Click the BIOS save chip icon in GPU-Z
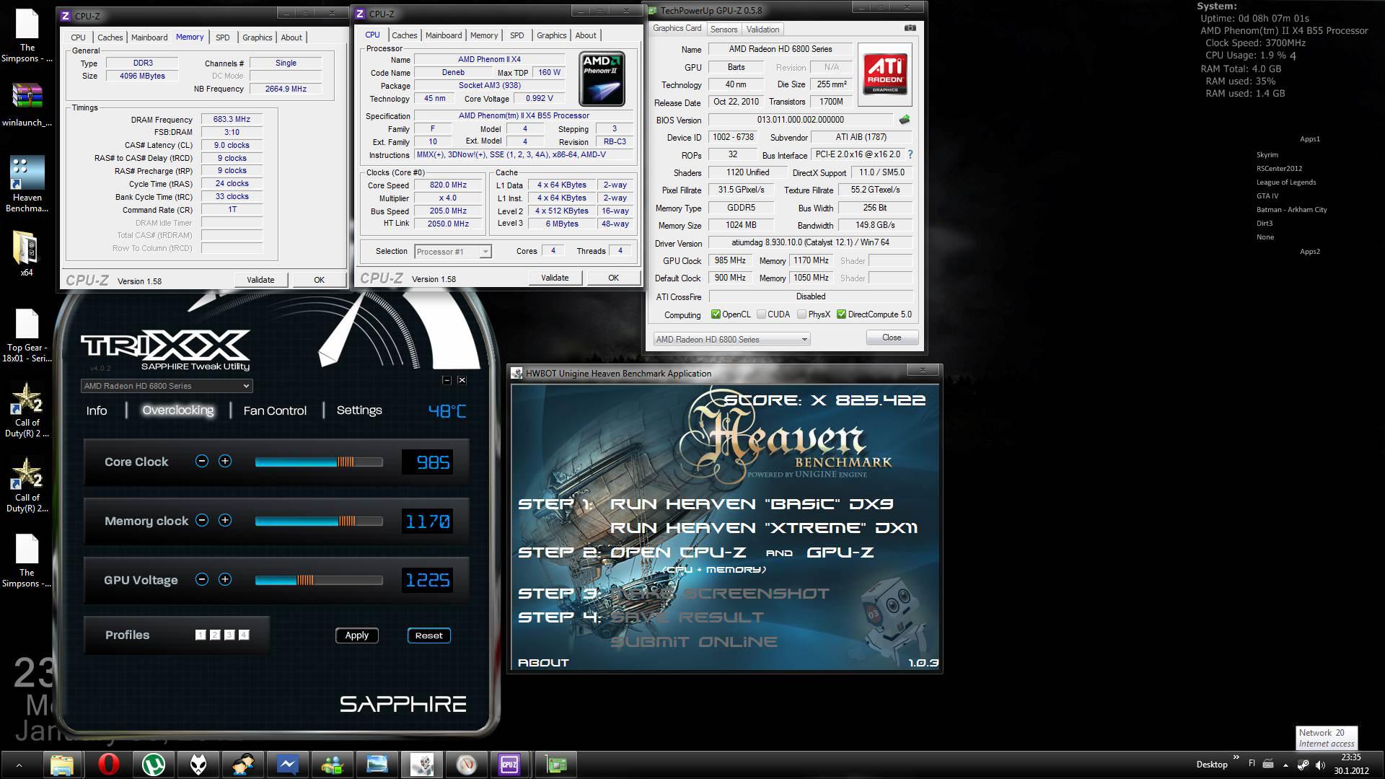 905,120
